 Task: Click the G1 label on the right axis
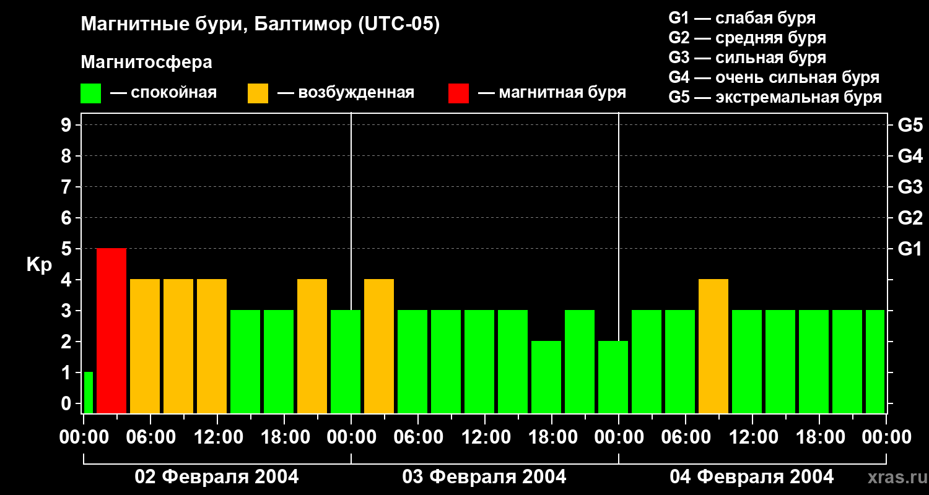[910, 249]
